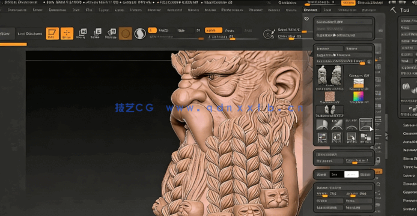The height and width of the screenshot is (216, 417).
Task: Select the Move transform mode icon
Action: (x=82, y=34)
